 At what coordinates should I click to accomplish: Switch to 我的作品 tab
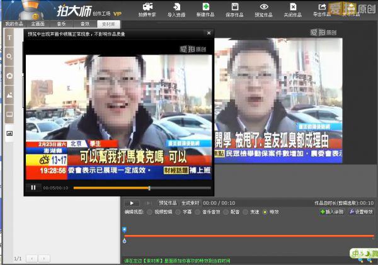tap(14, 24)
